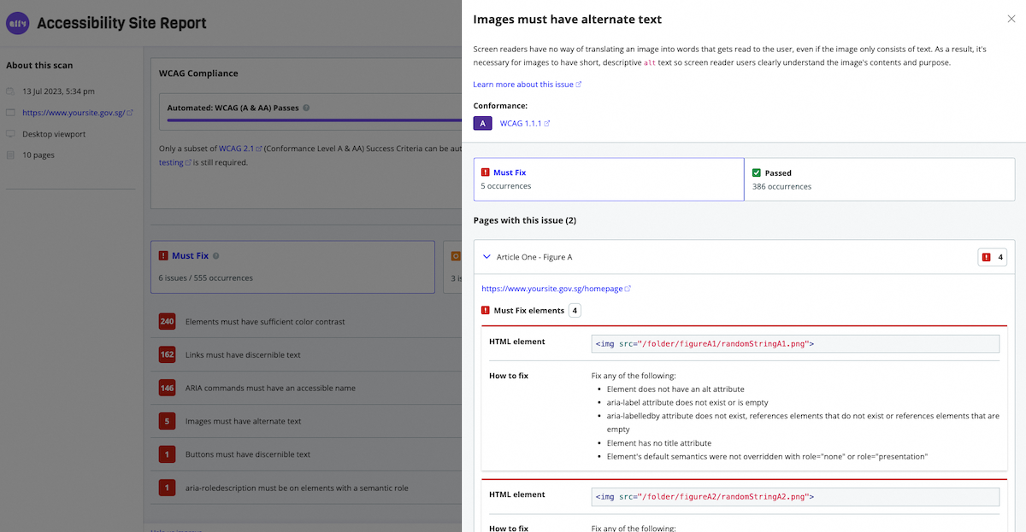This screenshot has width=1026, height=532.
Task: Open the yoursite.gov.sg/homepage link
Action: 557,289
